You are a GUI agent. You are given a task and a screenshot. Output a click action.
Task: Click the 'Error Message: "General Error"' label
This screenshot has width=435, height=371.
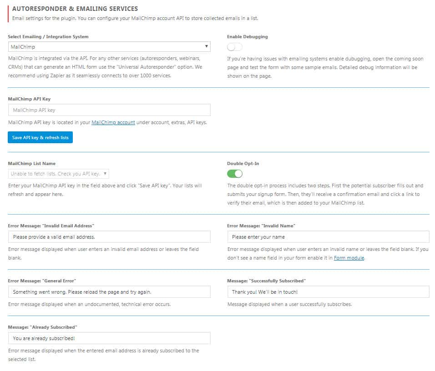coord(42,281)
